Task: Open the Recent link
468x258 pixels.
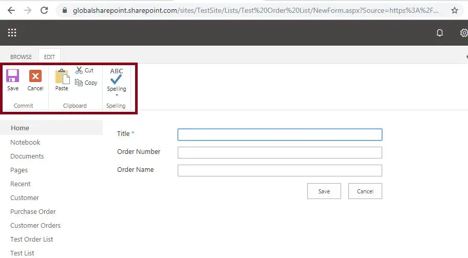Action: (21, 184)
